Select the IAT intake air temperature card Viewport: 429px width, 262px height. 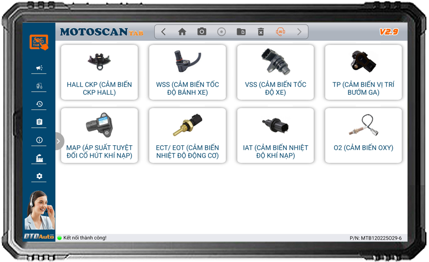point(275,136)
